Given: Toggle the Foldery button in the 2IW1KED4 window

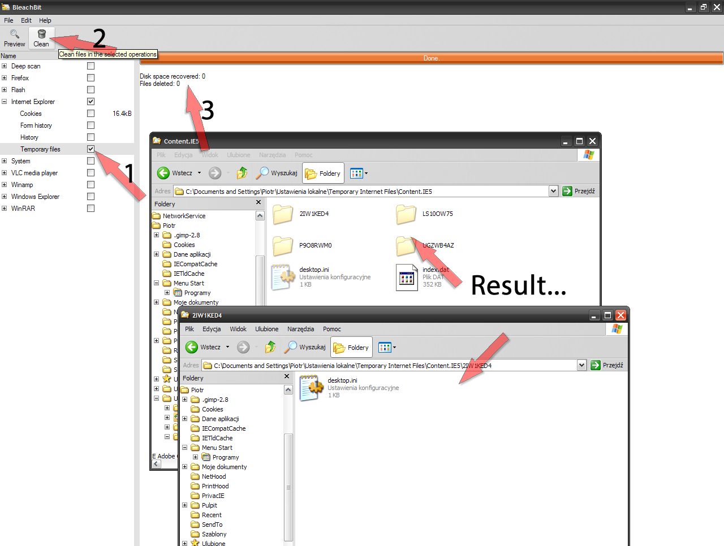Looking at the screenshot, I should point(351,348).
